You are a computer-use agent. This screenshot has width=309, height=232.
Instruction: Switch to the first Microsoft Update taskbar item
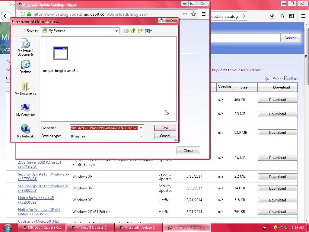[x=42, y=227]
